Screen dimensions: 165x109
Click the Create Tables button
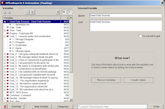[x=138, y=80]
